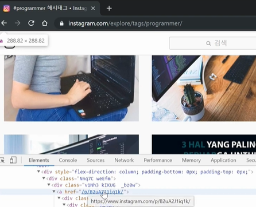This screenshot has height=207, width=256.
Task: Reload the current page
Action: click(x=31, y=23)
